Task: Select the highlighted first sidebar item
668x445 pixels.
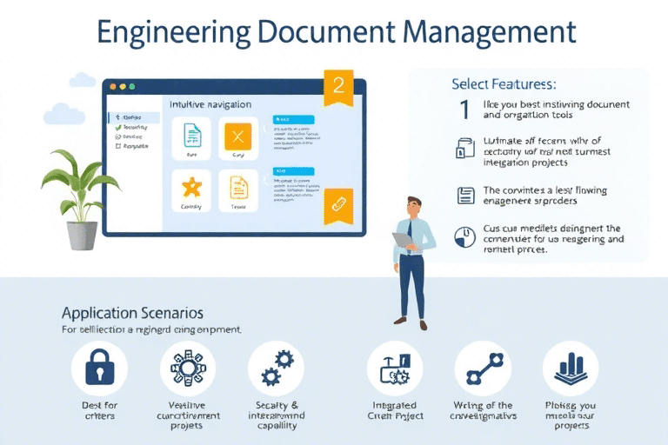Action: [x=132, y=116]
